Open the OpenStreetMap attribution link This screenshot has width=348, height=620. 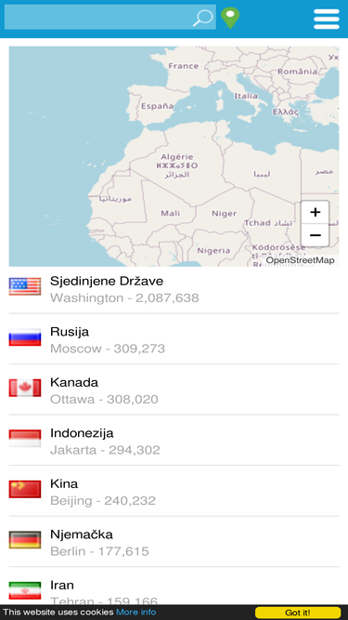[x=301, y=260]
